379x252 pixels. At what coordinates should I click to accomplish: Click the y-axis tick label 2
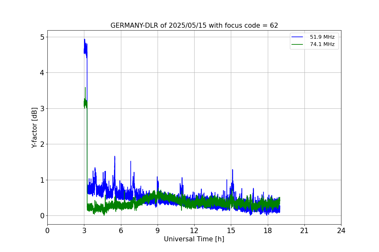pyautogui.click(x=42, y=144)
